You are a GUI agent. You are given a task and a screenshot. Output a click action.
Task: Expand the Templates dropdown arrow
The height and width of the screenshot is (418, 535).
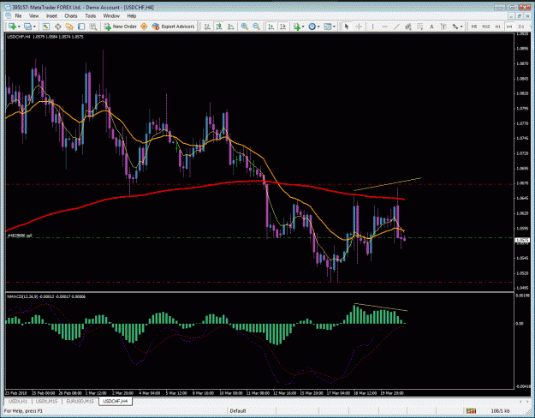click(334, 27)
